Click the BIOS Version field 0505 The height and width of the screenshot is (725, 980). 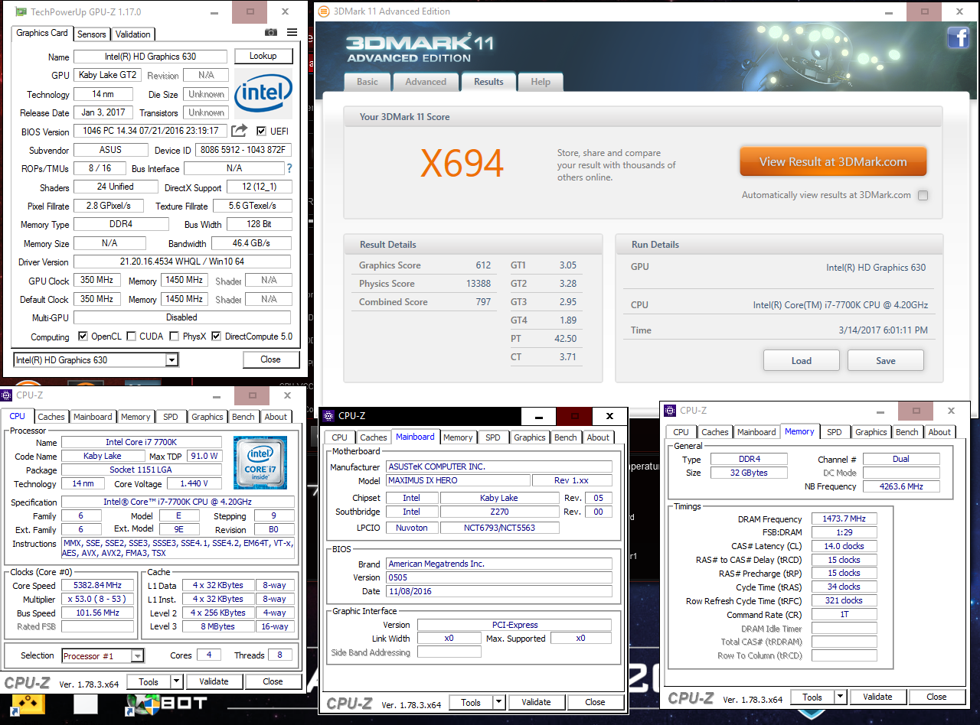(498, 577)
